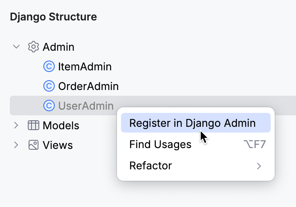
Task: Open the Refactor submenu arrow
Action: coord(258,166)
